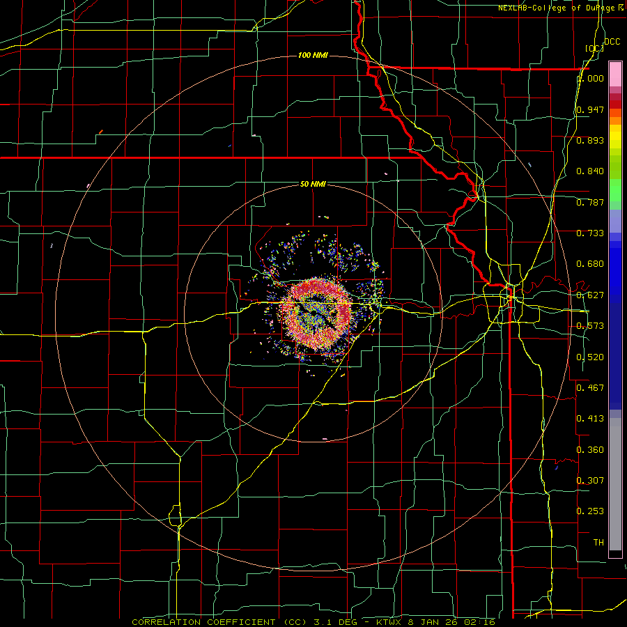Select the 0.253 scale value

[x=590, y=511]
